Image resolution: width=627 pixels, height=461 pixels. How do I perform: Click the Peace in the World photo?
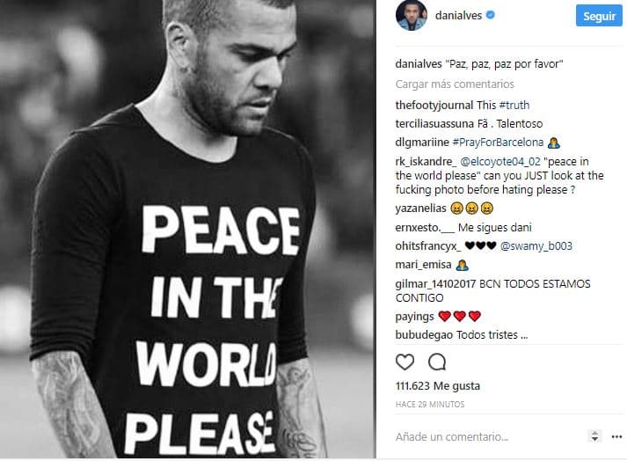[187, 229]
